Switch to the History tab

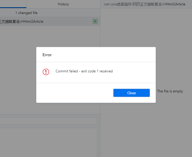(x=63, y=4)
